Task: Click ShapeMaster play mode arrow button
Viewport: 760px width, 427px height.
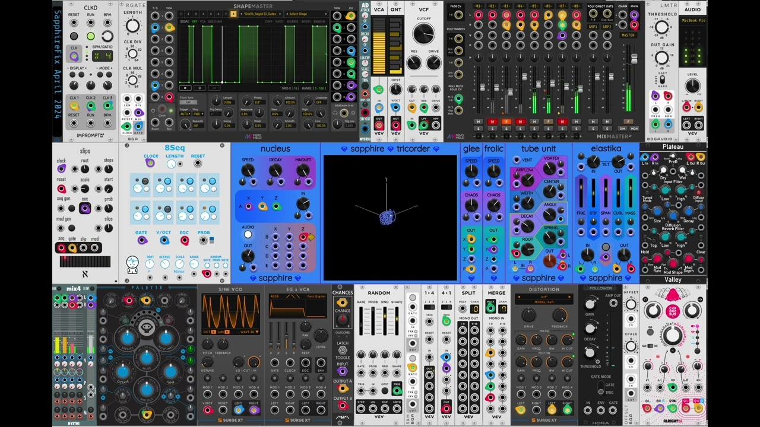Action: click(x=185, y=88)
